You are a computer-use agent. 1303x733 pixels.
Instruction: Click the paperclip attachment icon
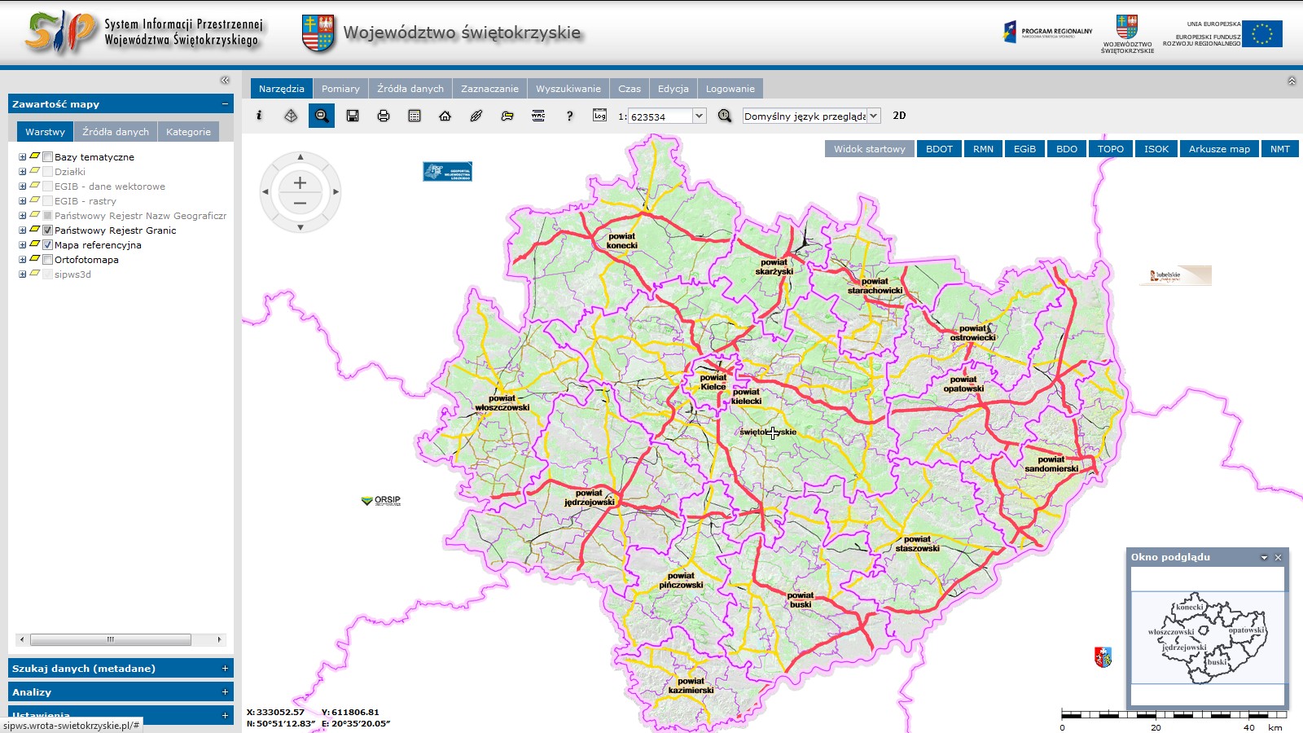(x=476, y=116)
